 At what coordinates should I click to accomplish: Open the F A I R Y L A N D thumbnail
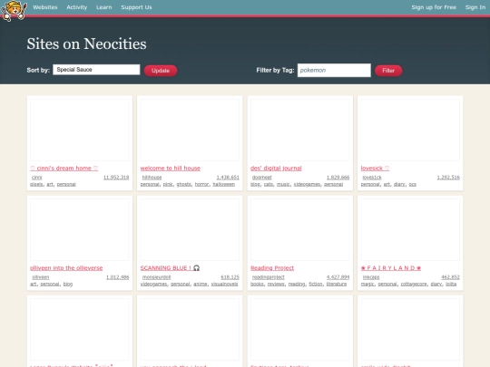(410, 229)
